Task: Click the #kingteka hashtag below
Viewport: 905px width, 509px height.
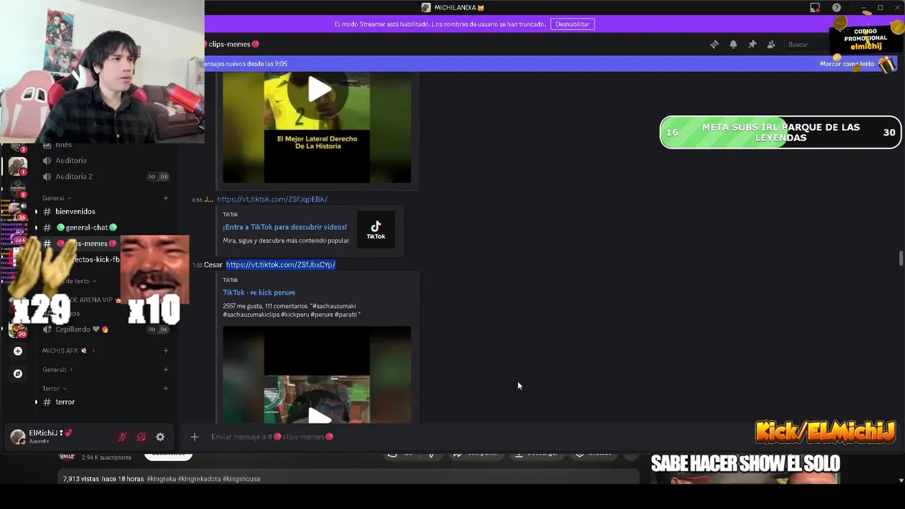Action: pyautogui.click(x=161, y=479)
